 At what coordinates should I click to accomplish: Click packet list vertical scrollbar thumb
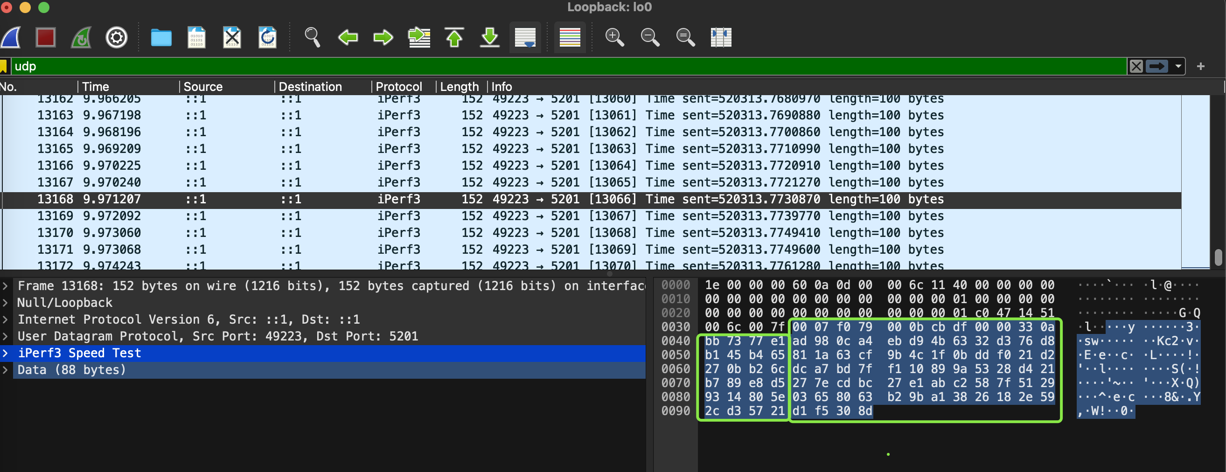pyautogui.click(x=1218, y=257)
